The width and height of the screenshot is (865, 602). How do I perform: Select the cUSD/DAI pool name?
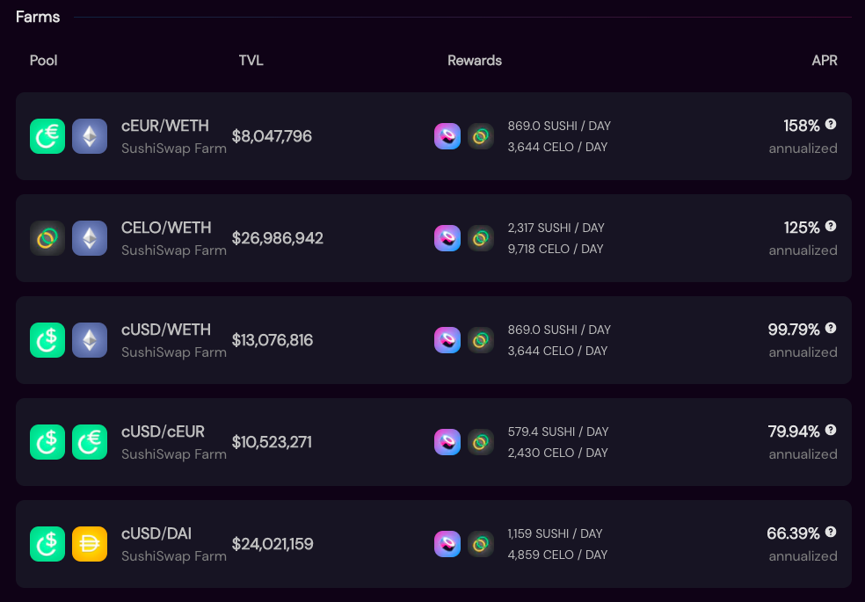pos(156,533)
